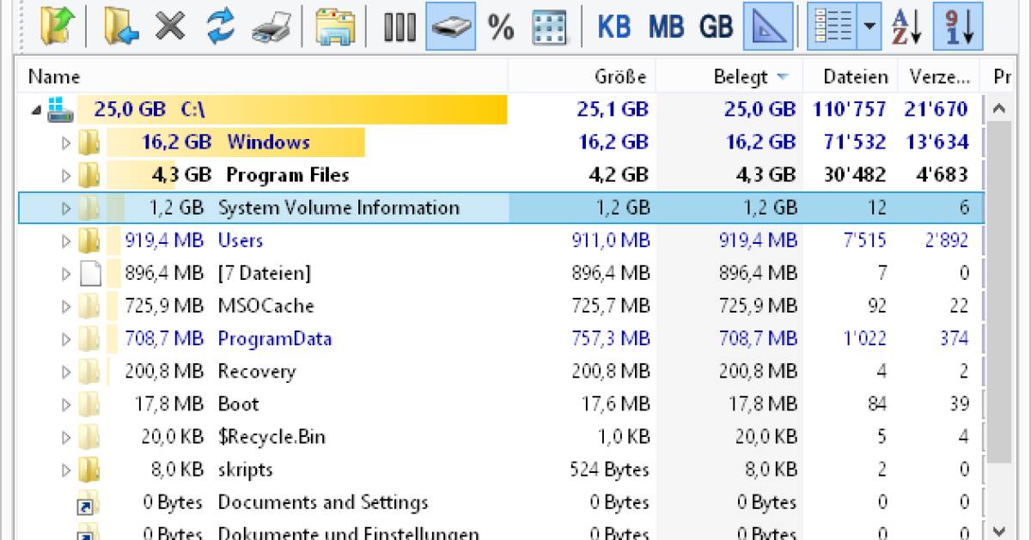Screen dimensions: 1031x540
Task: Show percent view with % icon
Action: (x=501, y=27)
